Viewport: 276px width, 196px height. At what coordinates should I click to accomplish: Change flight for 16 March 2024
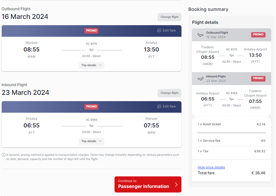coord(169,17)
